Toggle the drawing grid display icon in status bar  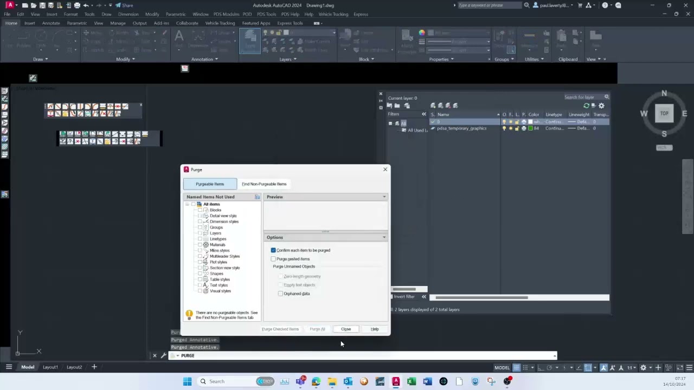pos(517,368)
